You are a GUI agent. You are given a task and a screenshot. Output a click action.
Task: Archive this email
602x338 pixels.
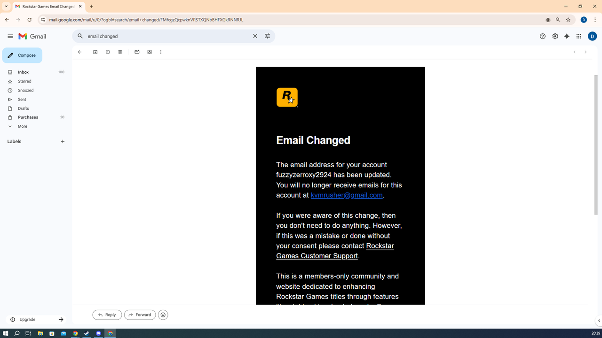95,52
